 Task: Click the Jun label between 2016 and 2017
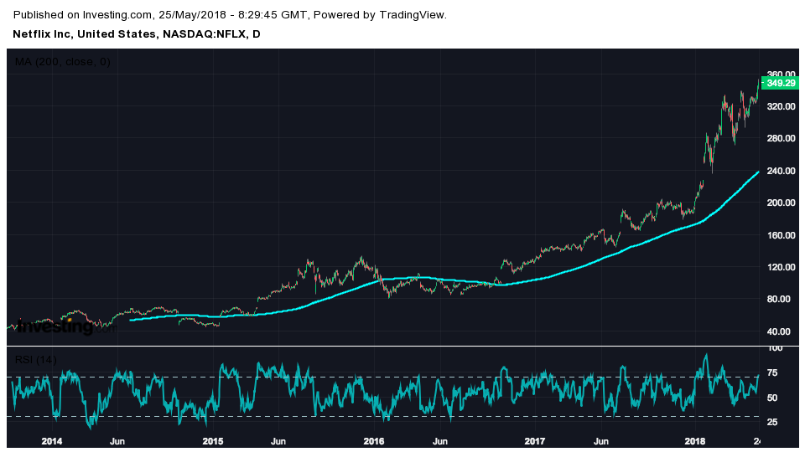440,441
